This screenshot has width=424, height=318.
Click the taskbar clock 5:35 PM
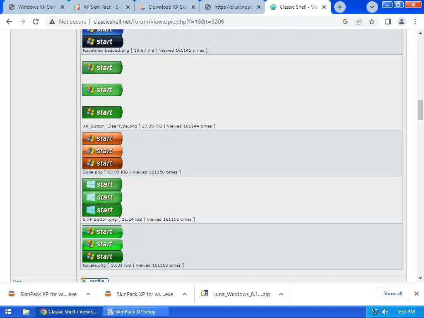(x=406, y=312)
